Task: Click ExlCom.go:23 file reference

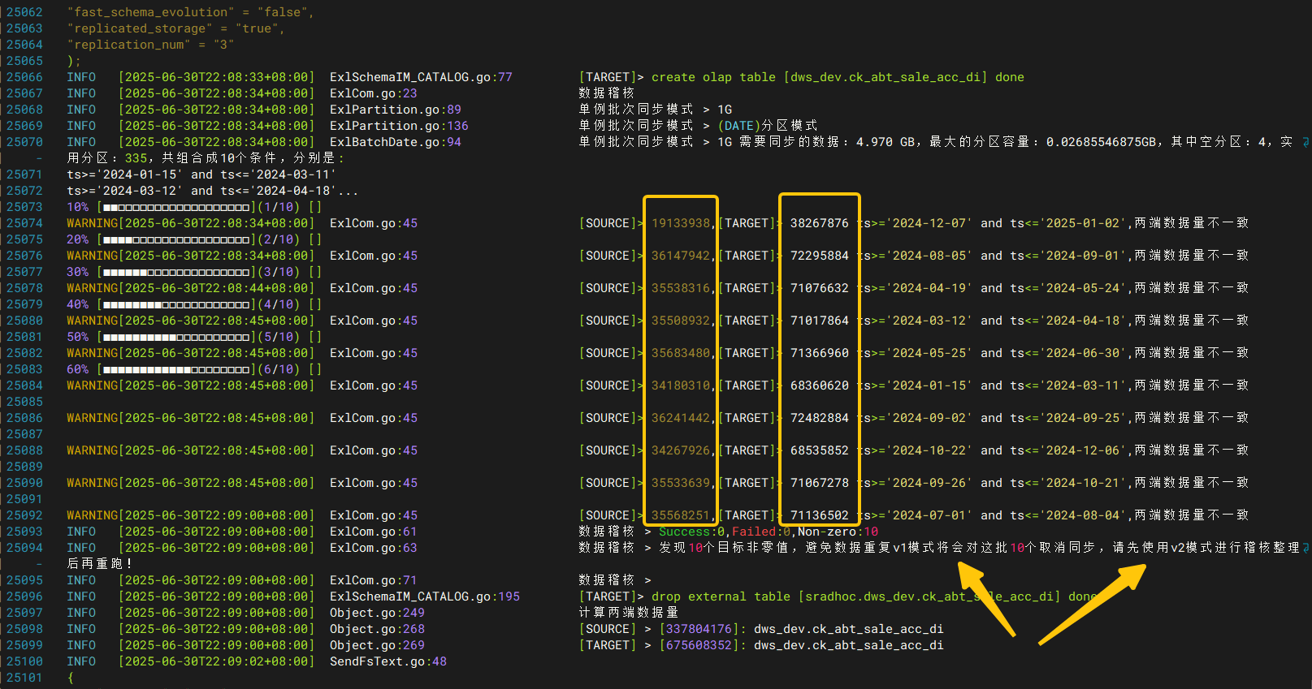Action: (374, 93)
